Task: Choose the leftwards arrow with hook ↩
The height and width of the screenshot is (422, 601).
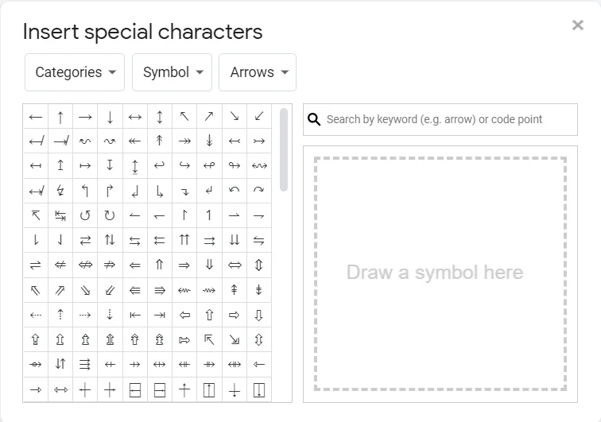Action: 160,165
